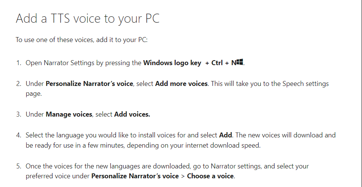
Task: Click the step number 1 marker
Action: coord(19,63)
